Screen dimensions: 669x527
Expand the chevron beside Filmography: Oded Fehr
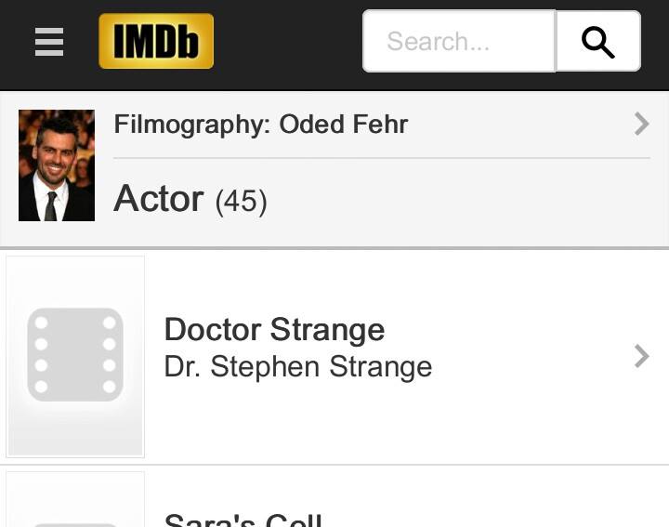coord(642,125)
